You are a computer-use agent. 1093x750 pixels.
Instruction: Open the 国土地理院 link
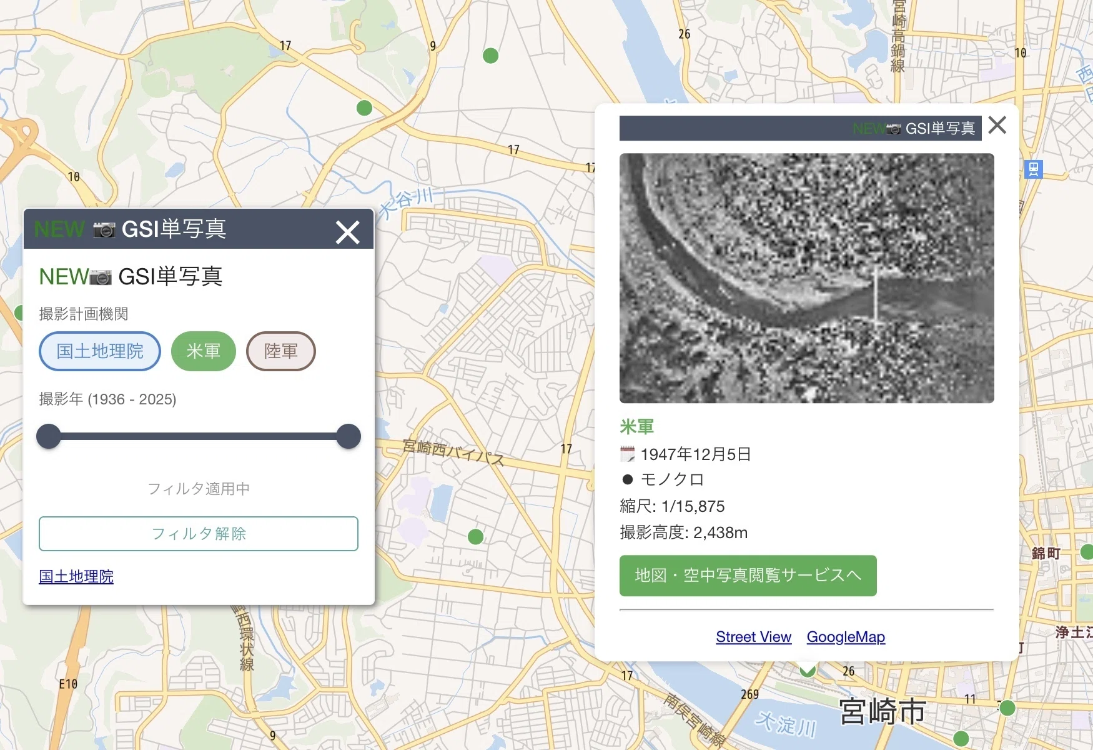pos(76,576)
